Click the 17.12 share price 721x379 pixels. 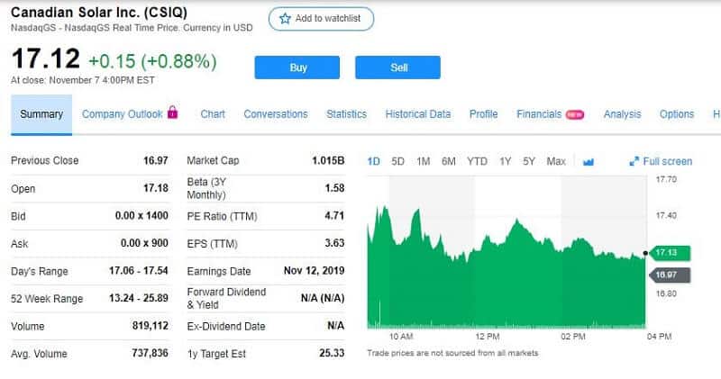click(x=46, y=59)
